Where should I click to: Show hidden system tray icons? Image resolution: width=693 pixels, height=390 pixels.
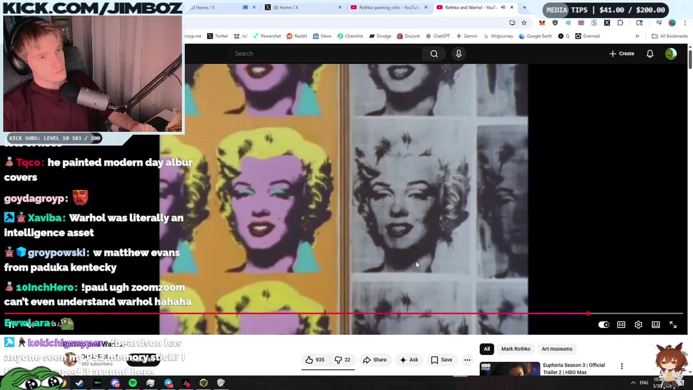pyautogui.click(x=633, y=383)
